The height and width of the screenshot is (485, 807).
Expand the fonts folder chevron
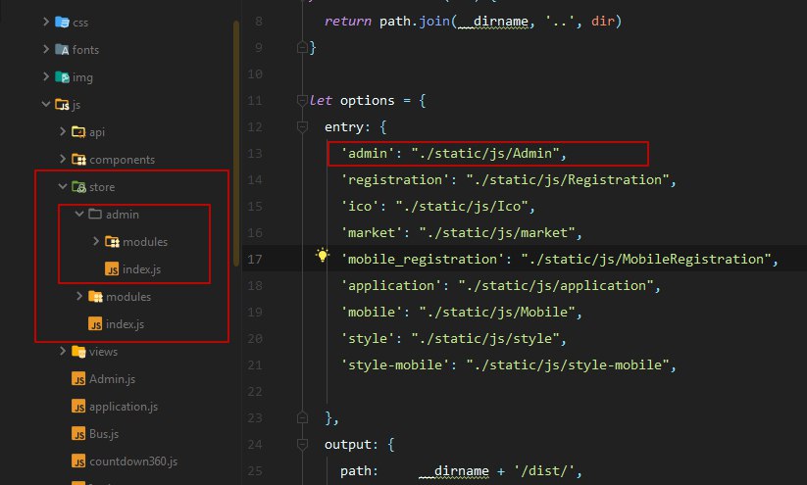(x=46, y=49)
